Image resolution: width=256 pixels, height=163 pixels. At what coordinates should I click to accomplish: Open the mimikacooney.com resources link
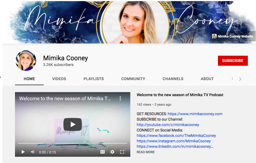(x=195, y=114)
